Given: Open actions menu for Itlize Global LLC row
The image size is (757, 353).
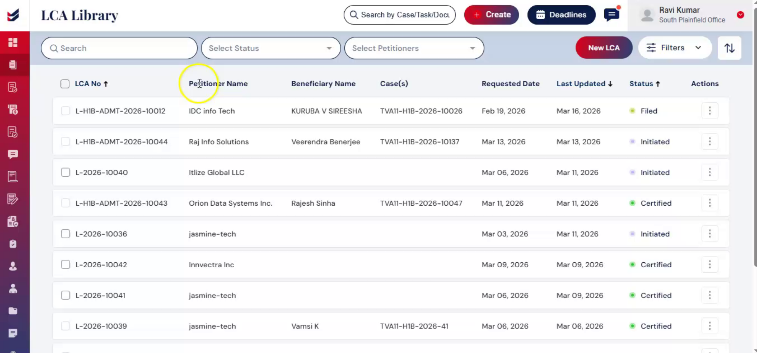Looking at the screenshot, I should [x=710, y=172].
